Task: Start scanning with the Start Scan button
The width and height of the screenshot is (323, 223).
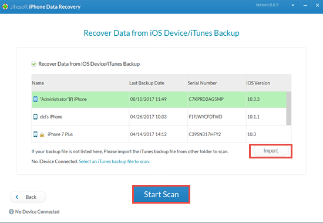Action: coord(161,194)
